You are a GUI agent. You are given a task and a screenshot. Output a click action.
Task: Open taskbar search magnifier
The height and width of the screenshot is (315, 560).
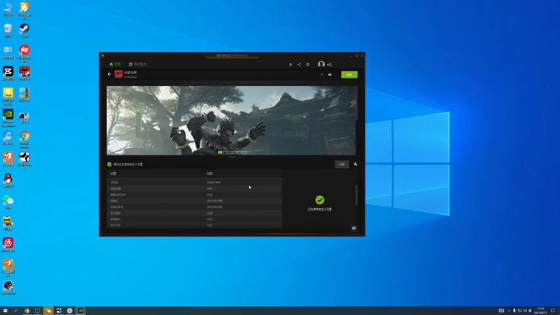click(x=15, y=311)
